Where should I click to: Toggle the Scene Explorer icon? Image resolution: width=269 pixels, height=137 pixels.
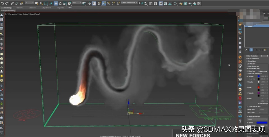tap(151, 3)
